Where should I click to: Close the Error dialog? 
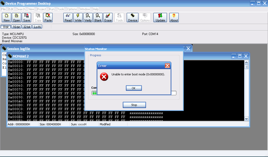[x=167, y=65]
